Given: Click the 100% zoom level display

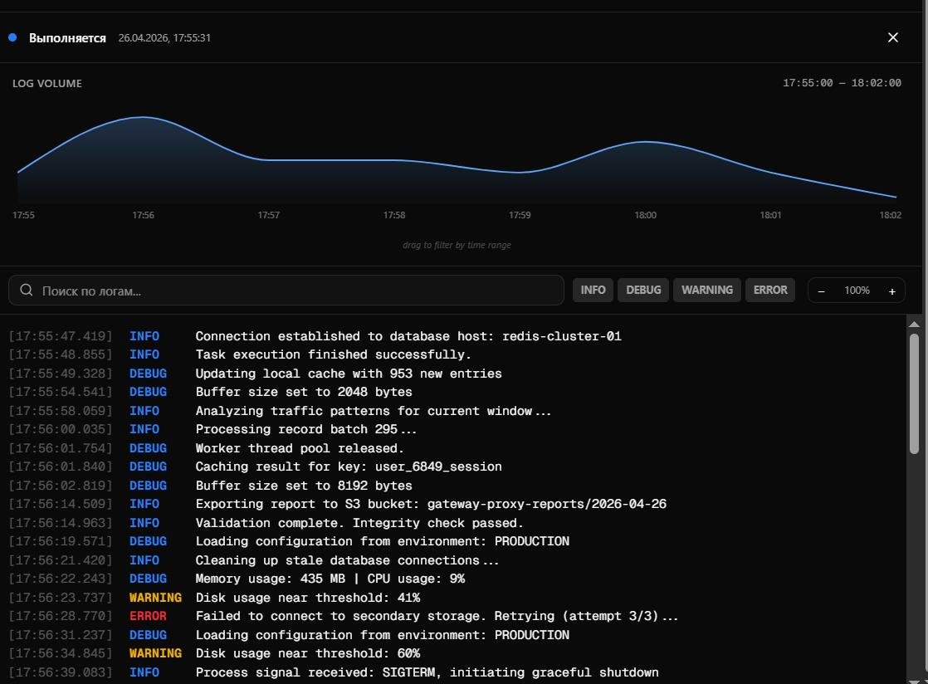Looking at the screenshot, I should click(857, 291).
